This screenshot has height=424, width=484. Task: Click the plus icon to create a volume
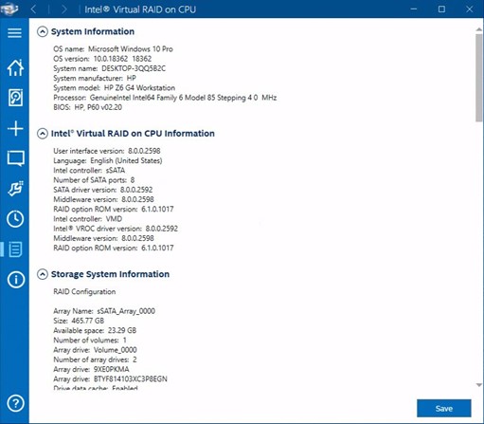point(15,129)
